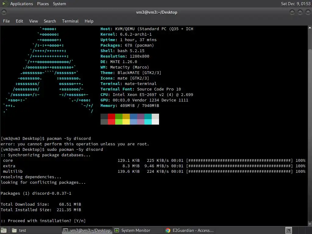Open the terminal File menu
Screen dimensions: 312x234
point(6,21)
